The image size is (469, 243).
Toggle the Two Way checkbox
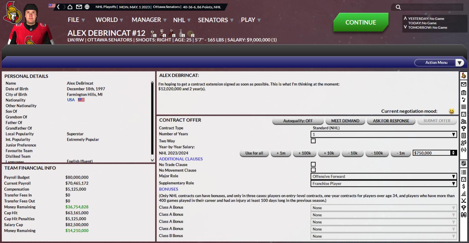pyautogui.click(x=313, y=141)
